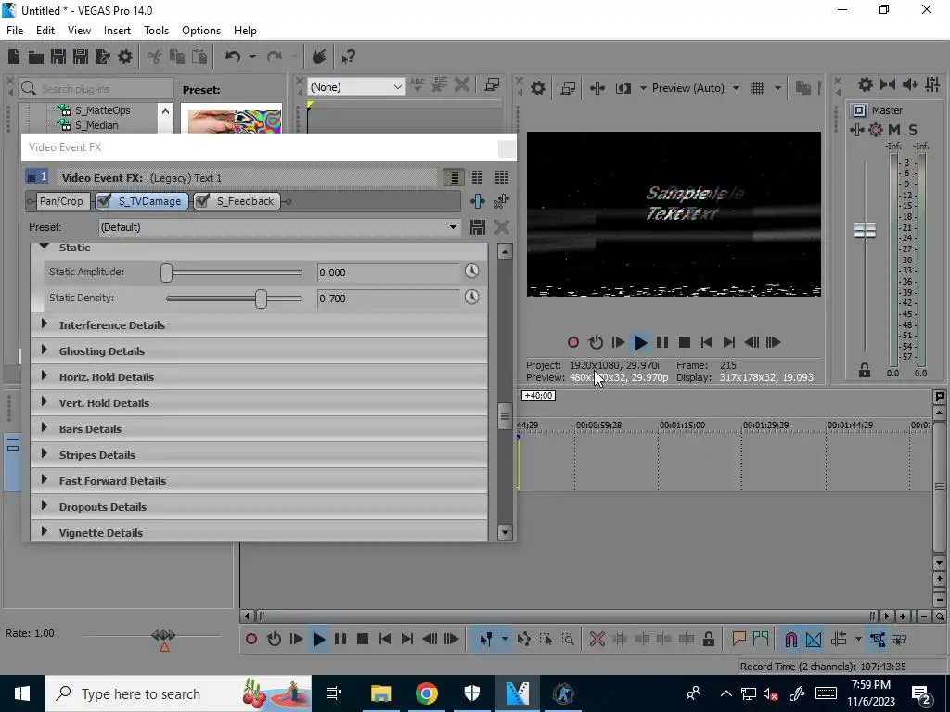Click the preview on external monitor icon
The image size is (950, 712).
[x=568, y=88]
